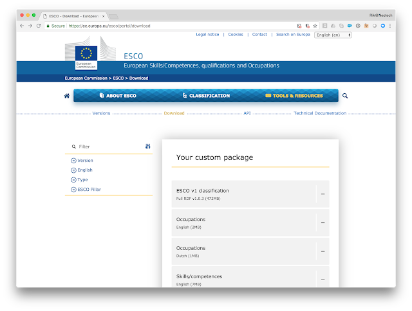
Task: Open Chrome three-dot menu
Action: coord(390,26)
